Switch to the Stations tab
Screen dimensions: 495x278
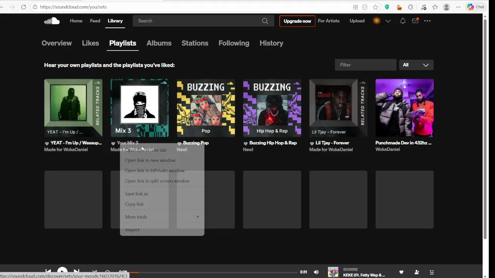pos(195,43)
